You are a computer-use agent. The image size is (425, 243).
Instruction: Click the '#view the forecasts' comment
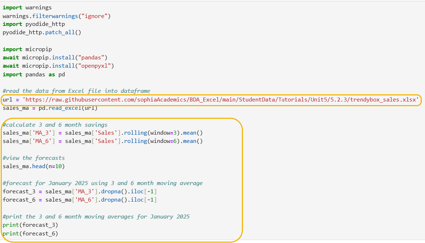point(33,158)
